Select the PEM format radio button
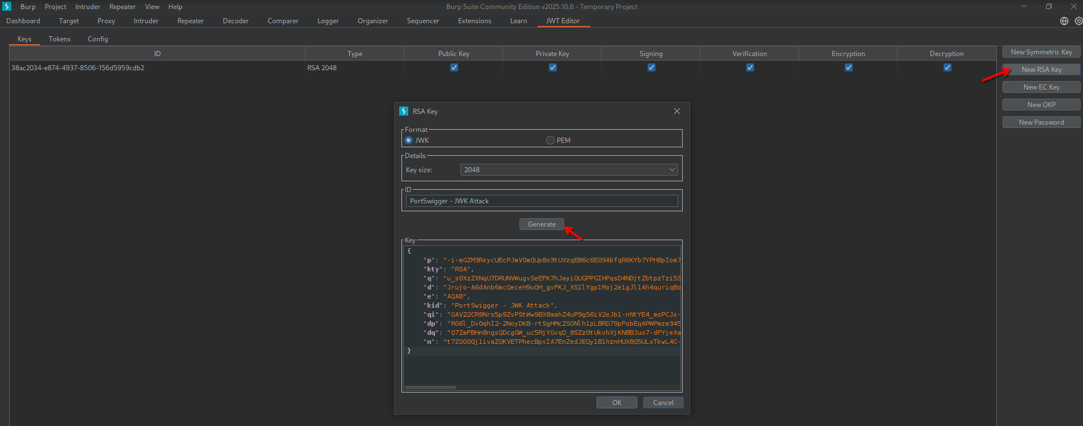The height and width of the screenshot is (426, 1083). [550, 140]
